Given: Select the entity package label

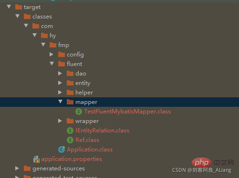Looking at the screenshot, I should pos(83,83).
